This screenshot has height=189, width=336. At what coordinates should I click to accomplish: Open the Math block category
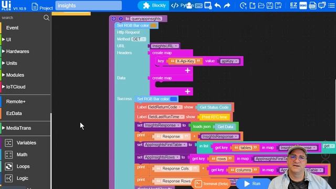click(22, 154)
